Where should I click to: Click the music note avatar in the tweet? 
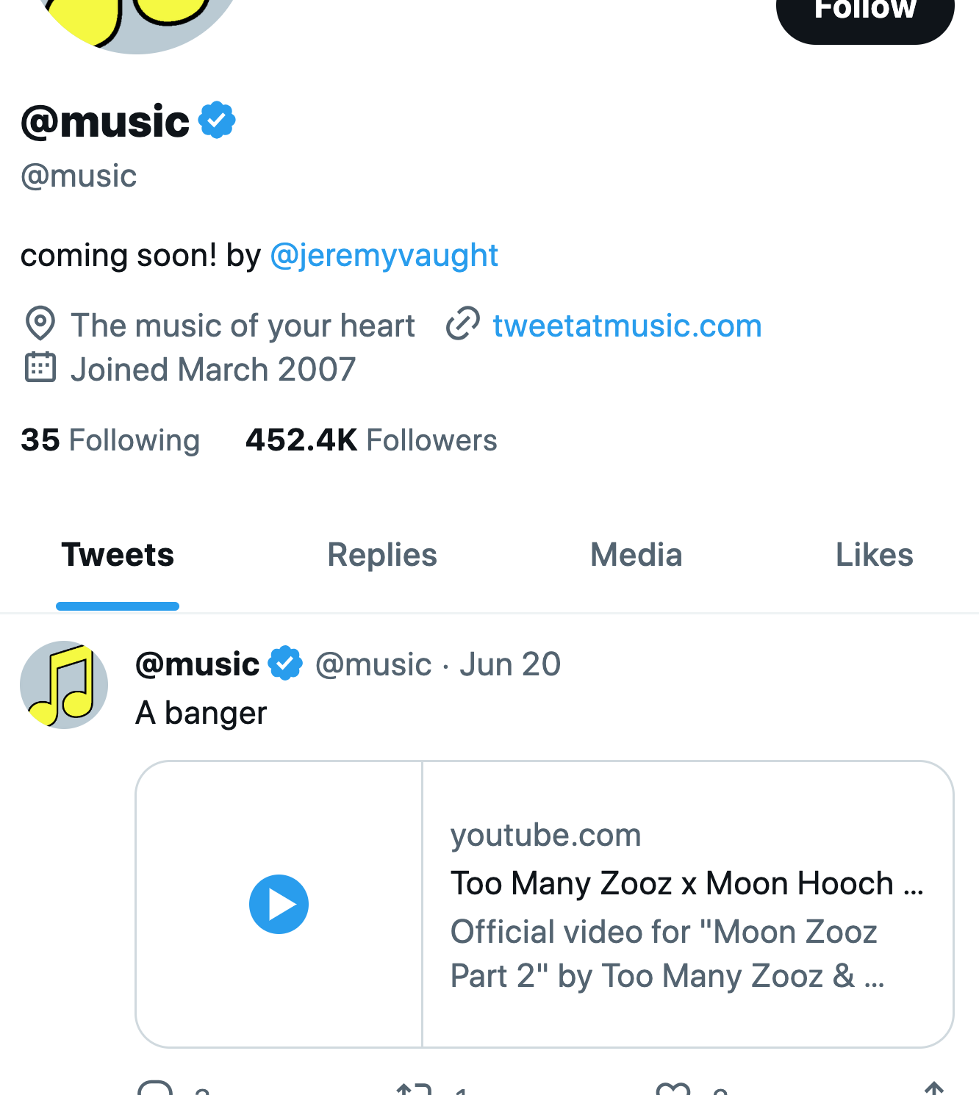click(64, 685)
